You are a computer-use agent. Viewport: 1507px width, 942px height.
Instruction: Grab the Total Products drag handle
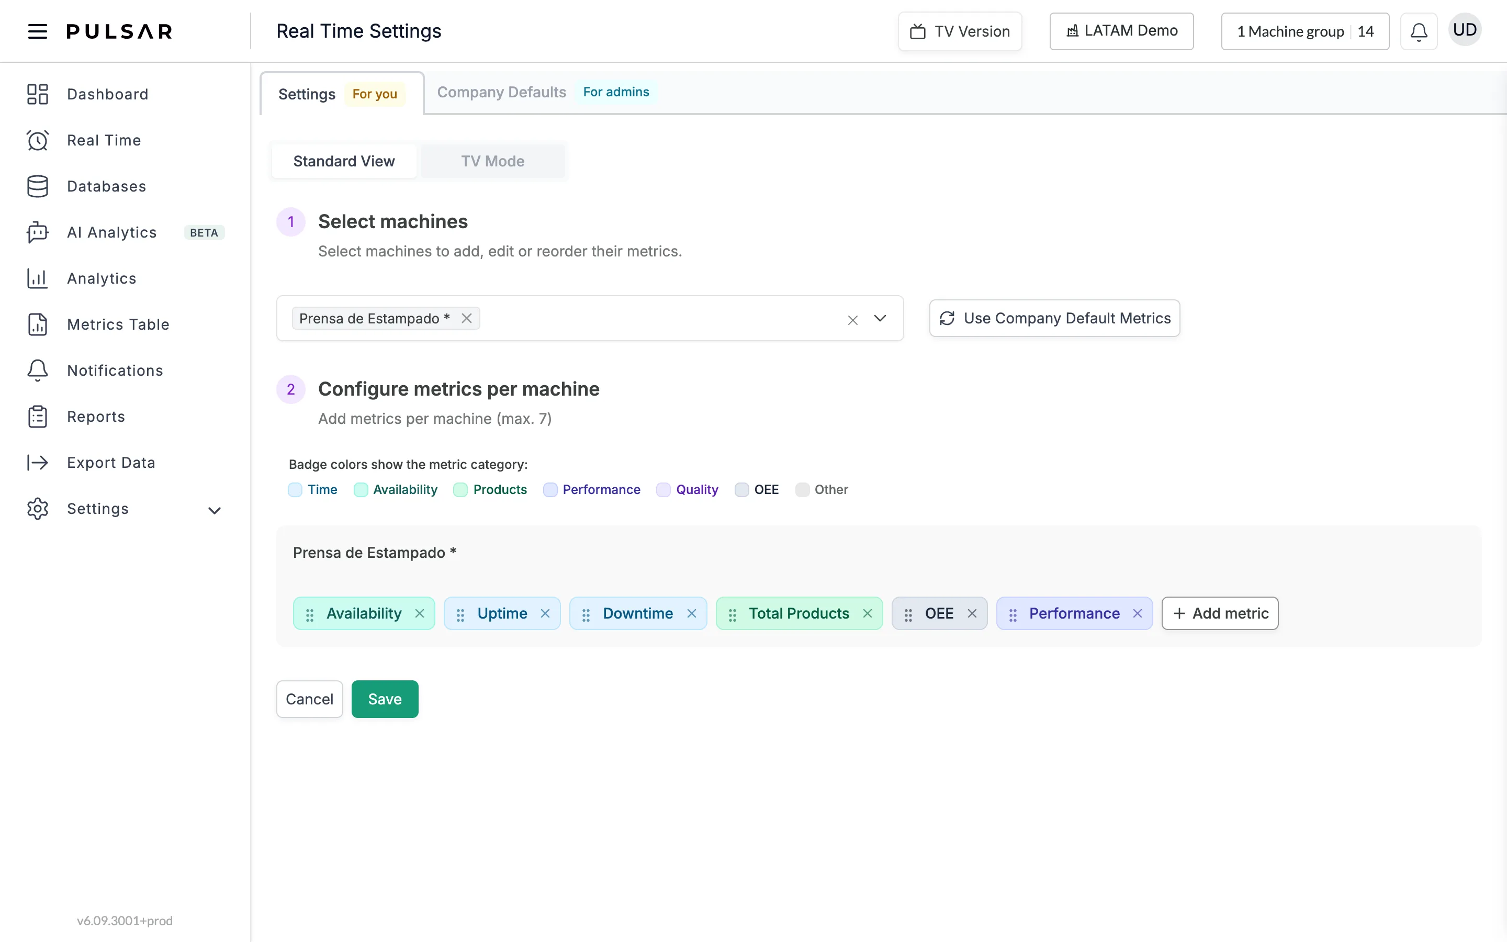click(x=733, y=615)
